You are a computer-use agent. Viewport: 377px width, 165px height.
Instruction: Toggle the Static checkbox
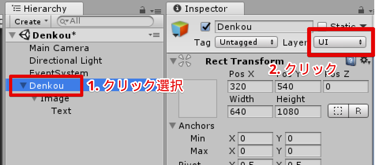pyautogui.click(x=322, y=26)
